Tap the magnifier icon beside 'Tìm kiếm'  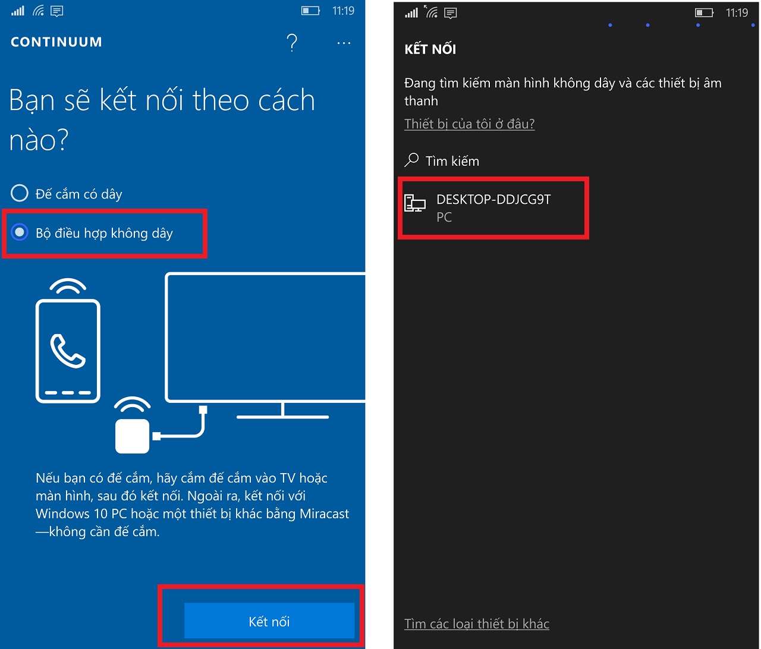(411, 160)
